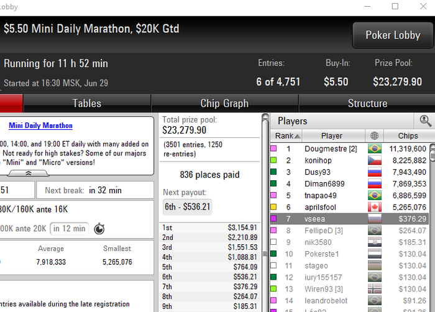This screenshot has width=435, height=312.
Task: Click Brazil flag next to Dougmestre
Action: [x=375, y=149]
